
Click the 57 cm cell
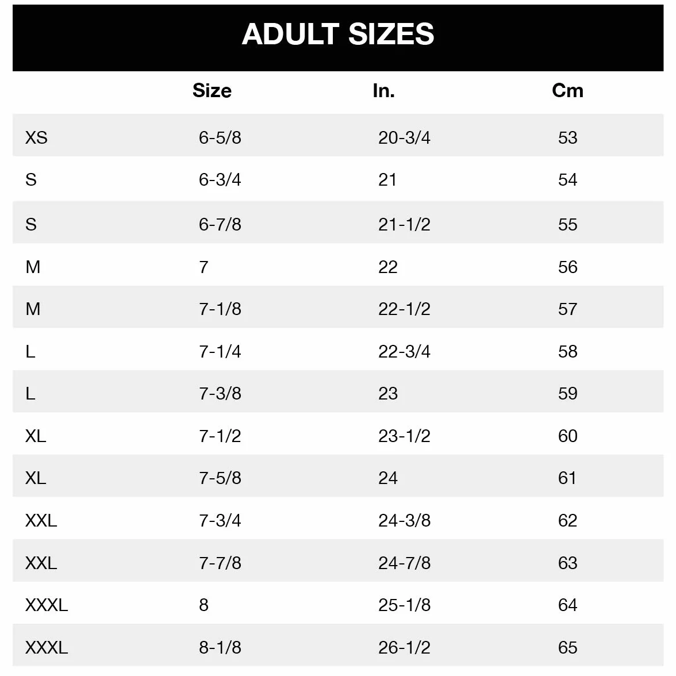[567, 309]
